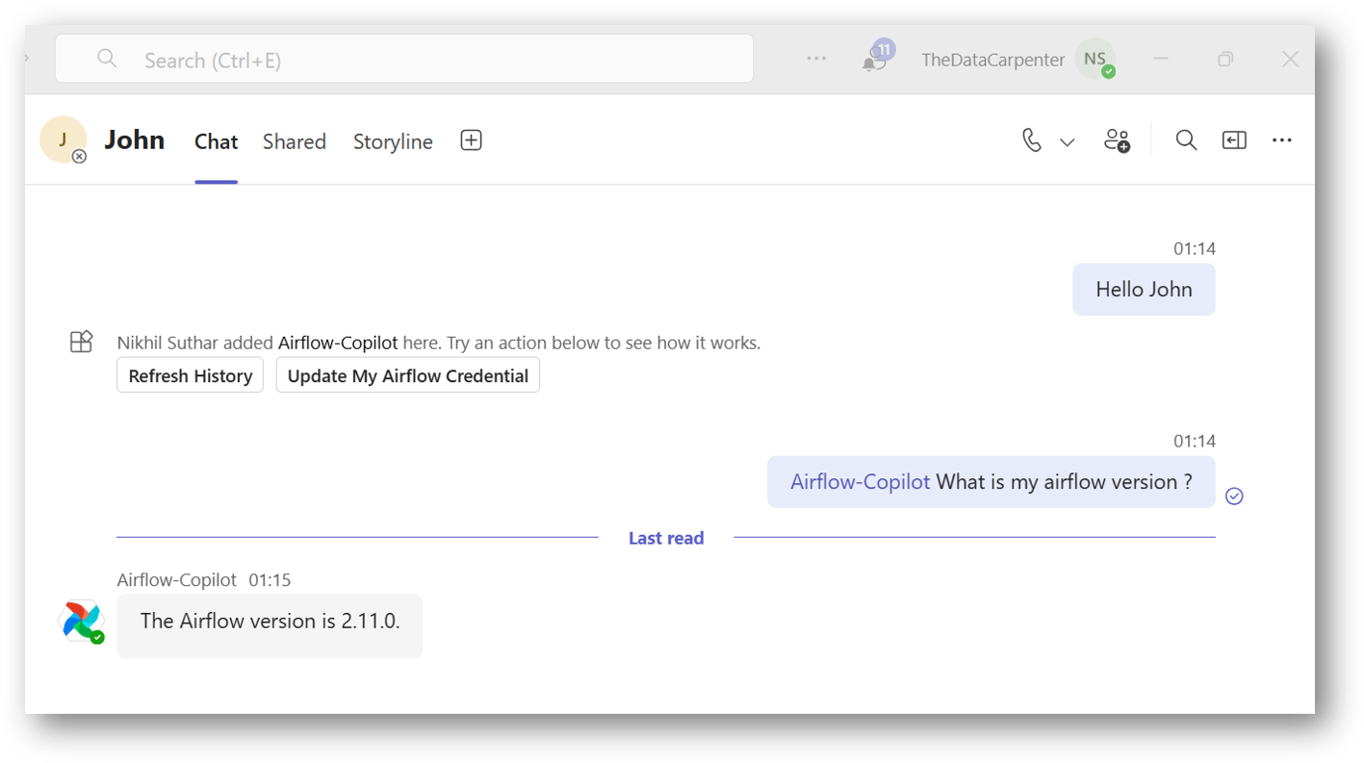Click Airflow-Copilot sender name above the reply
1364x763 pixels.
click(176, 580)
